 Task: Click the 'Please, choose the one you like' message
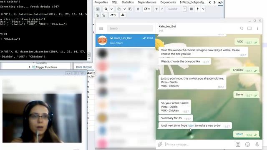[184, 61]
